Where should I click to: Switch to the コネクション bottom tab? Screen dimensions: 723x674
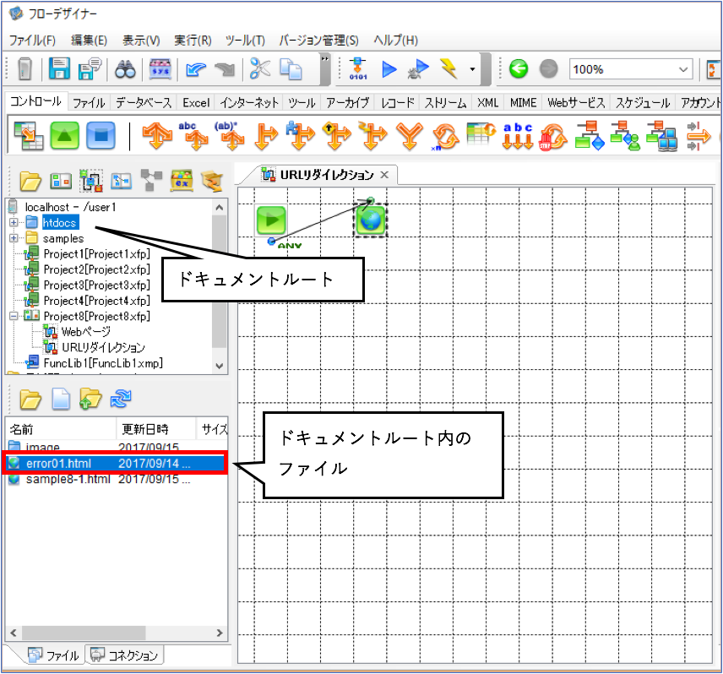point(125,655)
